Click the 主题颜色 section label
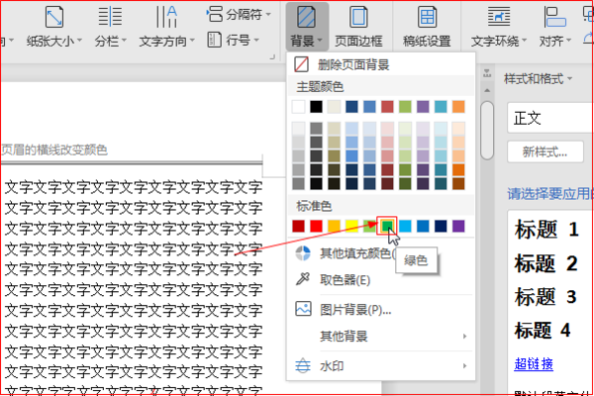594x396 pixels. tap(320, 87)
